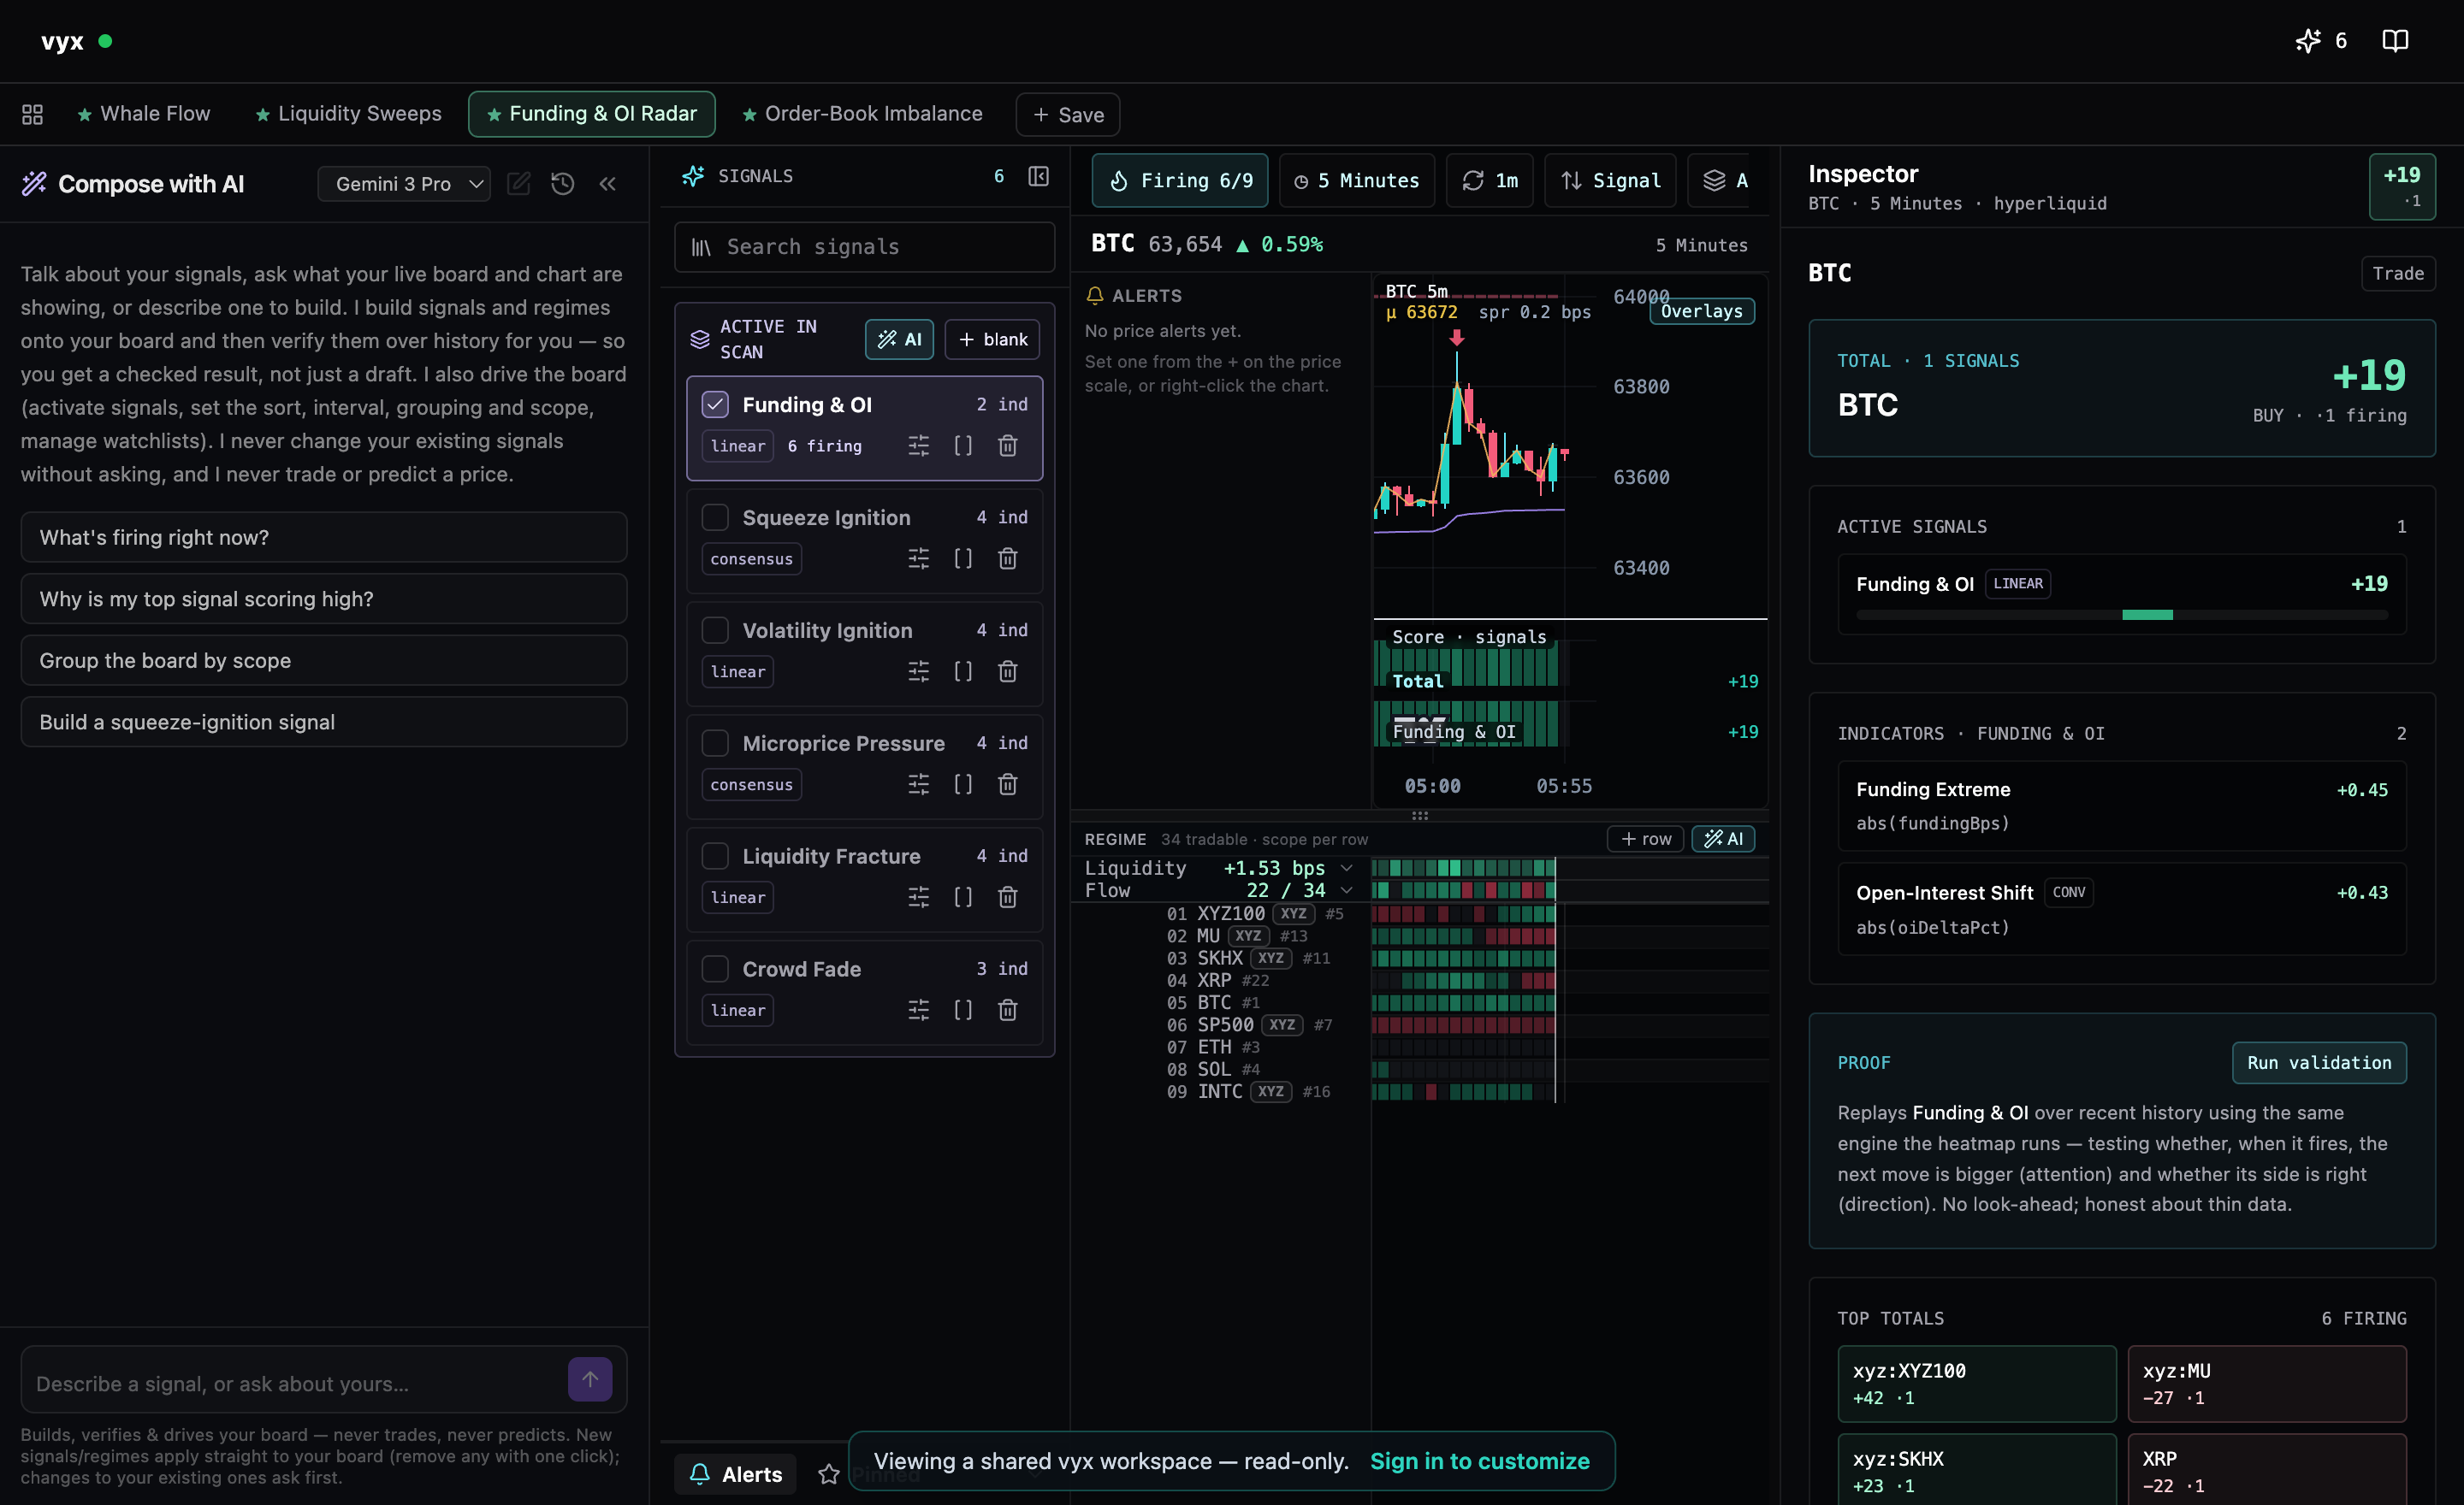
Task: Open tune sliders for Crowd Fade
Action: [919, 1011]
